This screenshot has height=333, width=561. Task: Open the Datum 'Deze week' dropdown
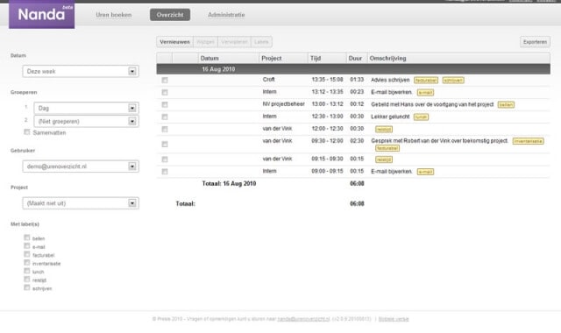[x=81, y=71]
